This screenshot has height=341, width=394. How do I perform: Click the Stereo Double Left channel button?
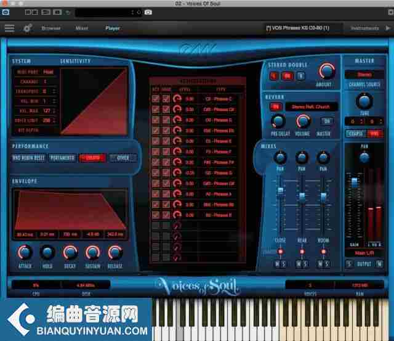point(273,76)
